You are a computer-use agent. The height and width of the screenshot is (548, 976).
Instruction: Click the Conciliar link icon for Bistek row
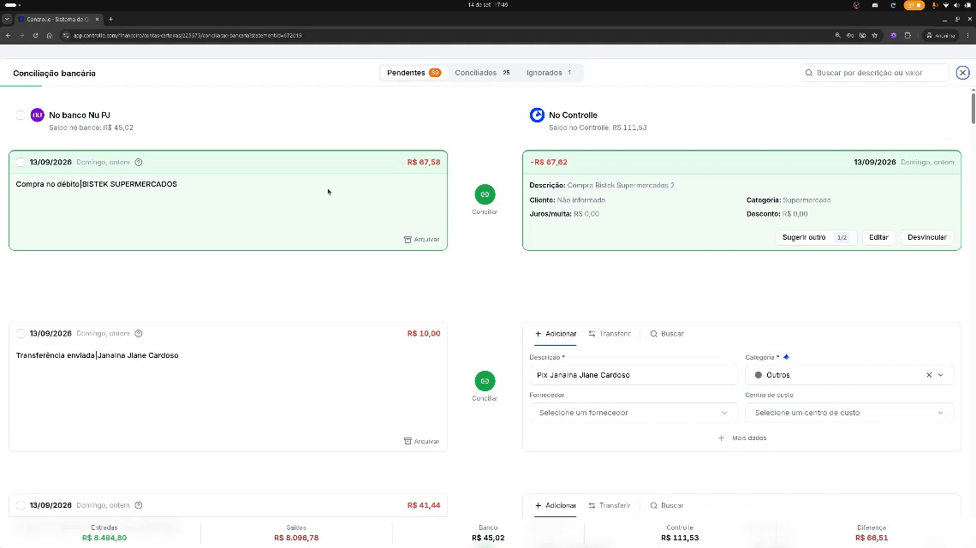[x=485, y=194]
